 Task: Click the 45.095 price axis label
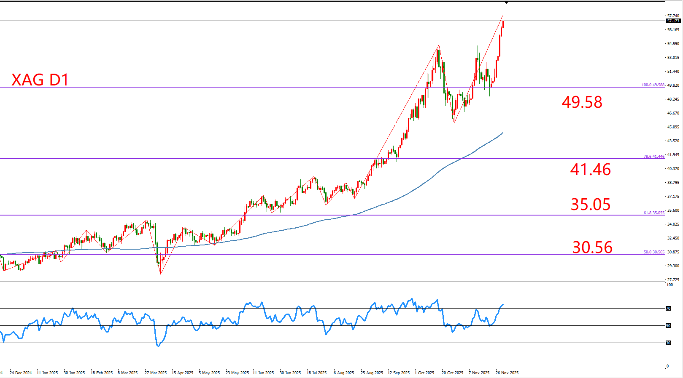tap(673, 127)
